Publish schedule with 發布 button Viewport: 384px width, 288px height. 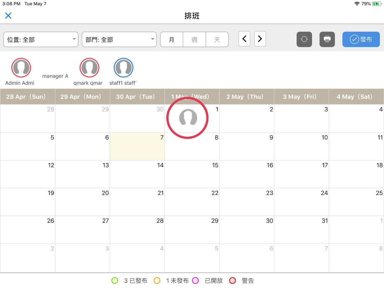click(361, 39)
